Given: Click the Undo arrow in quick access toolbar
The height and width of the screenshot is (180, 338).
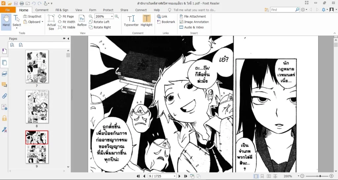Looking at the screenshot, I should (x=33, y=3).
